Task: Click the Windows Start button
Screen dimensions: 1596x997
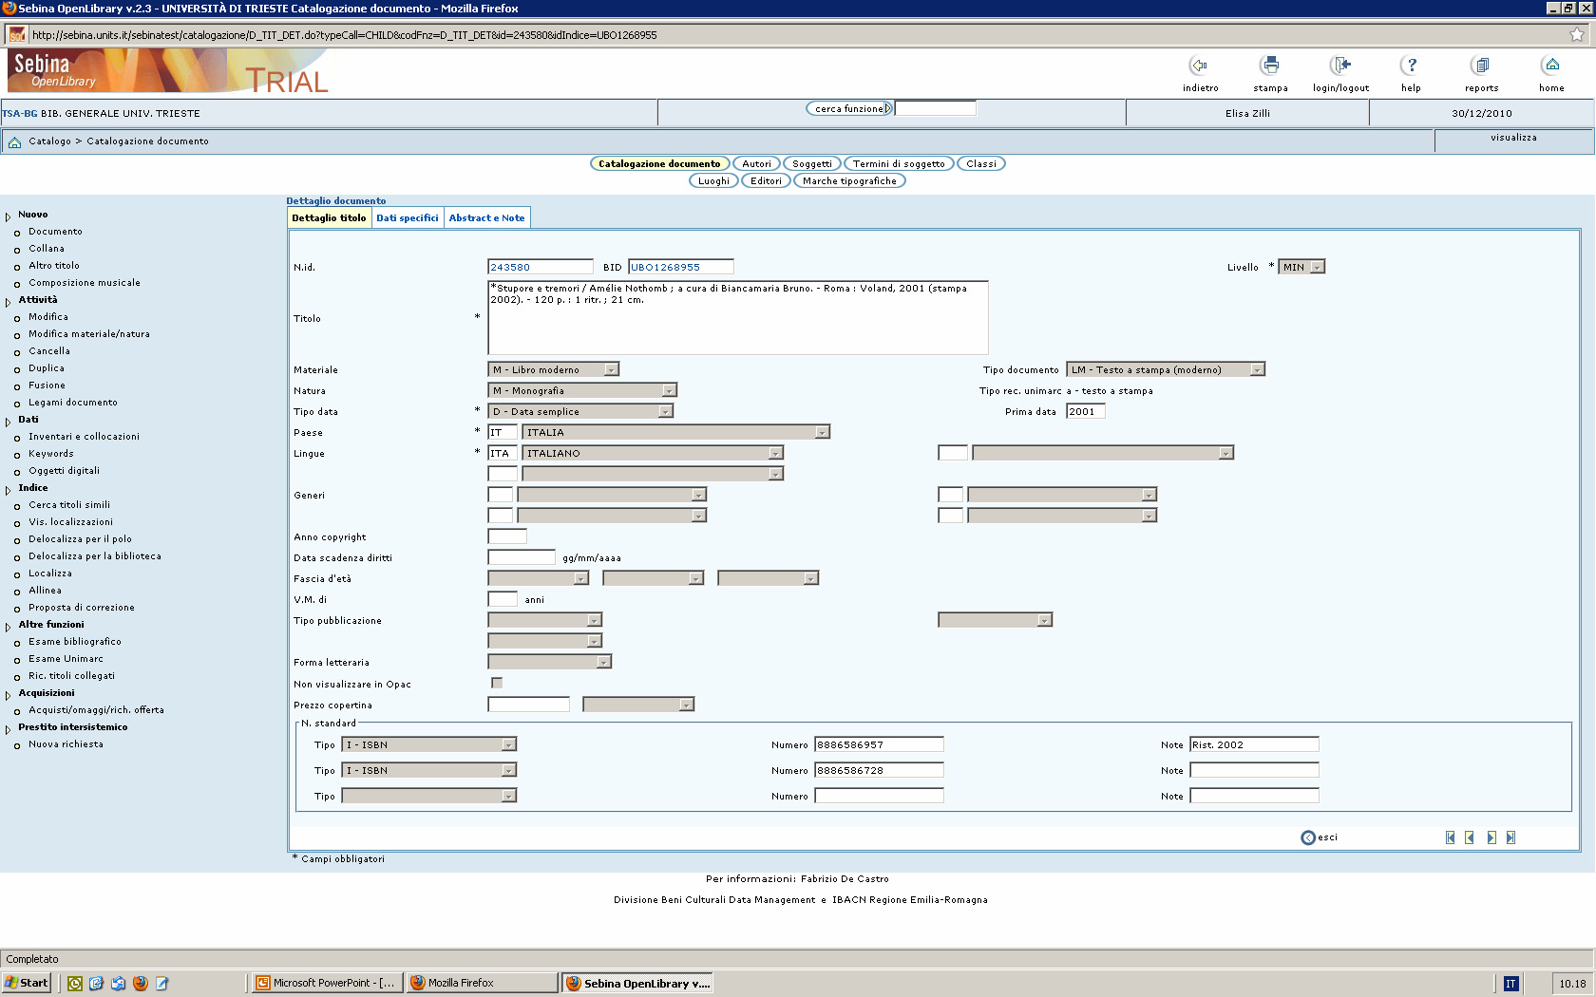Action: coord(27,983)
